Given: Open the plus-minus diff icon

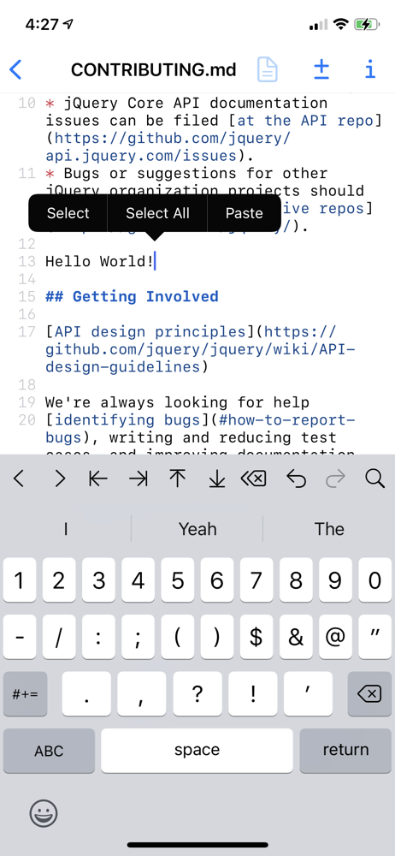Looking at the screenshot, I should click(x=321, y=69).
